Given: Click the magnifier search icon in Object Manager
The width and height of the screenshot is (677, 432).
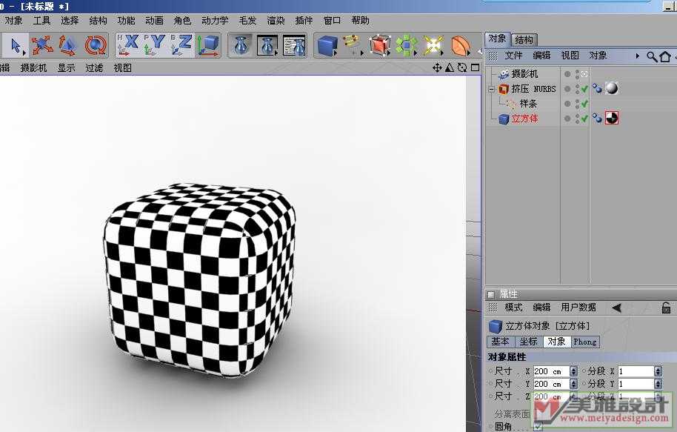Looking at the screenshot, I should coord(651,56).
